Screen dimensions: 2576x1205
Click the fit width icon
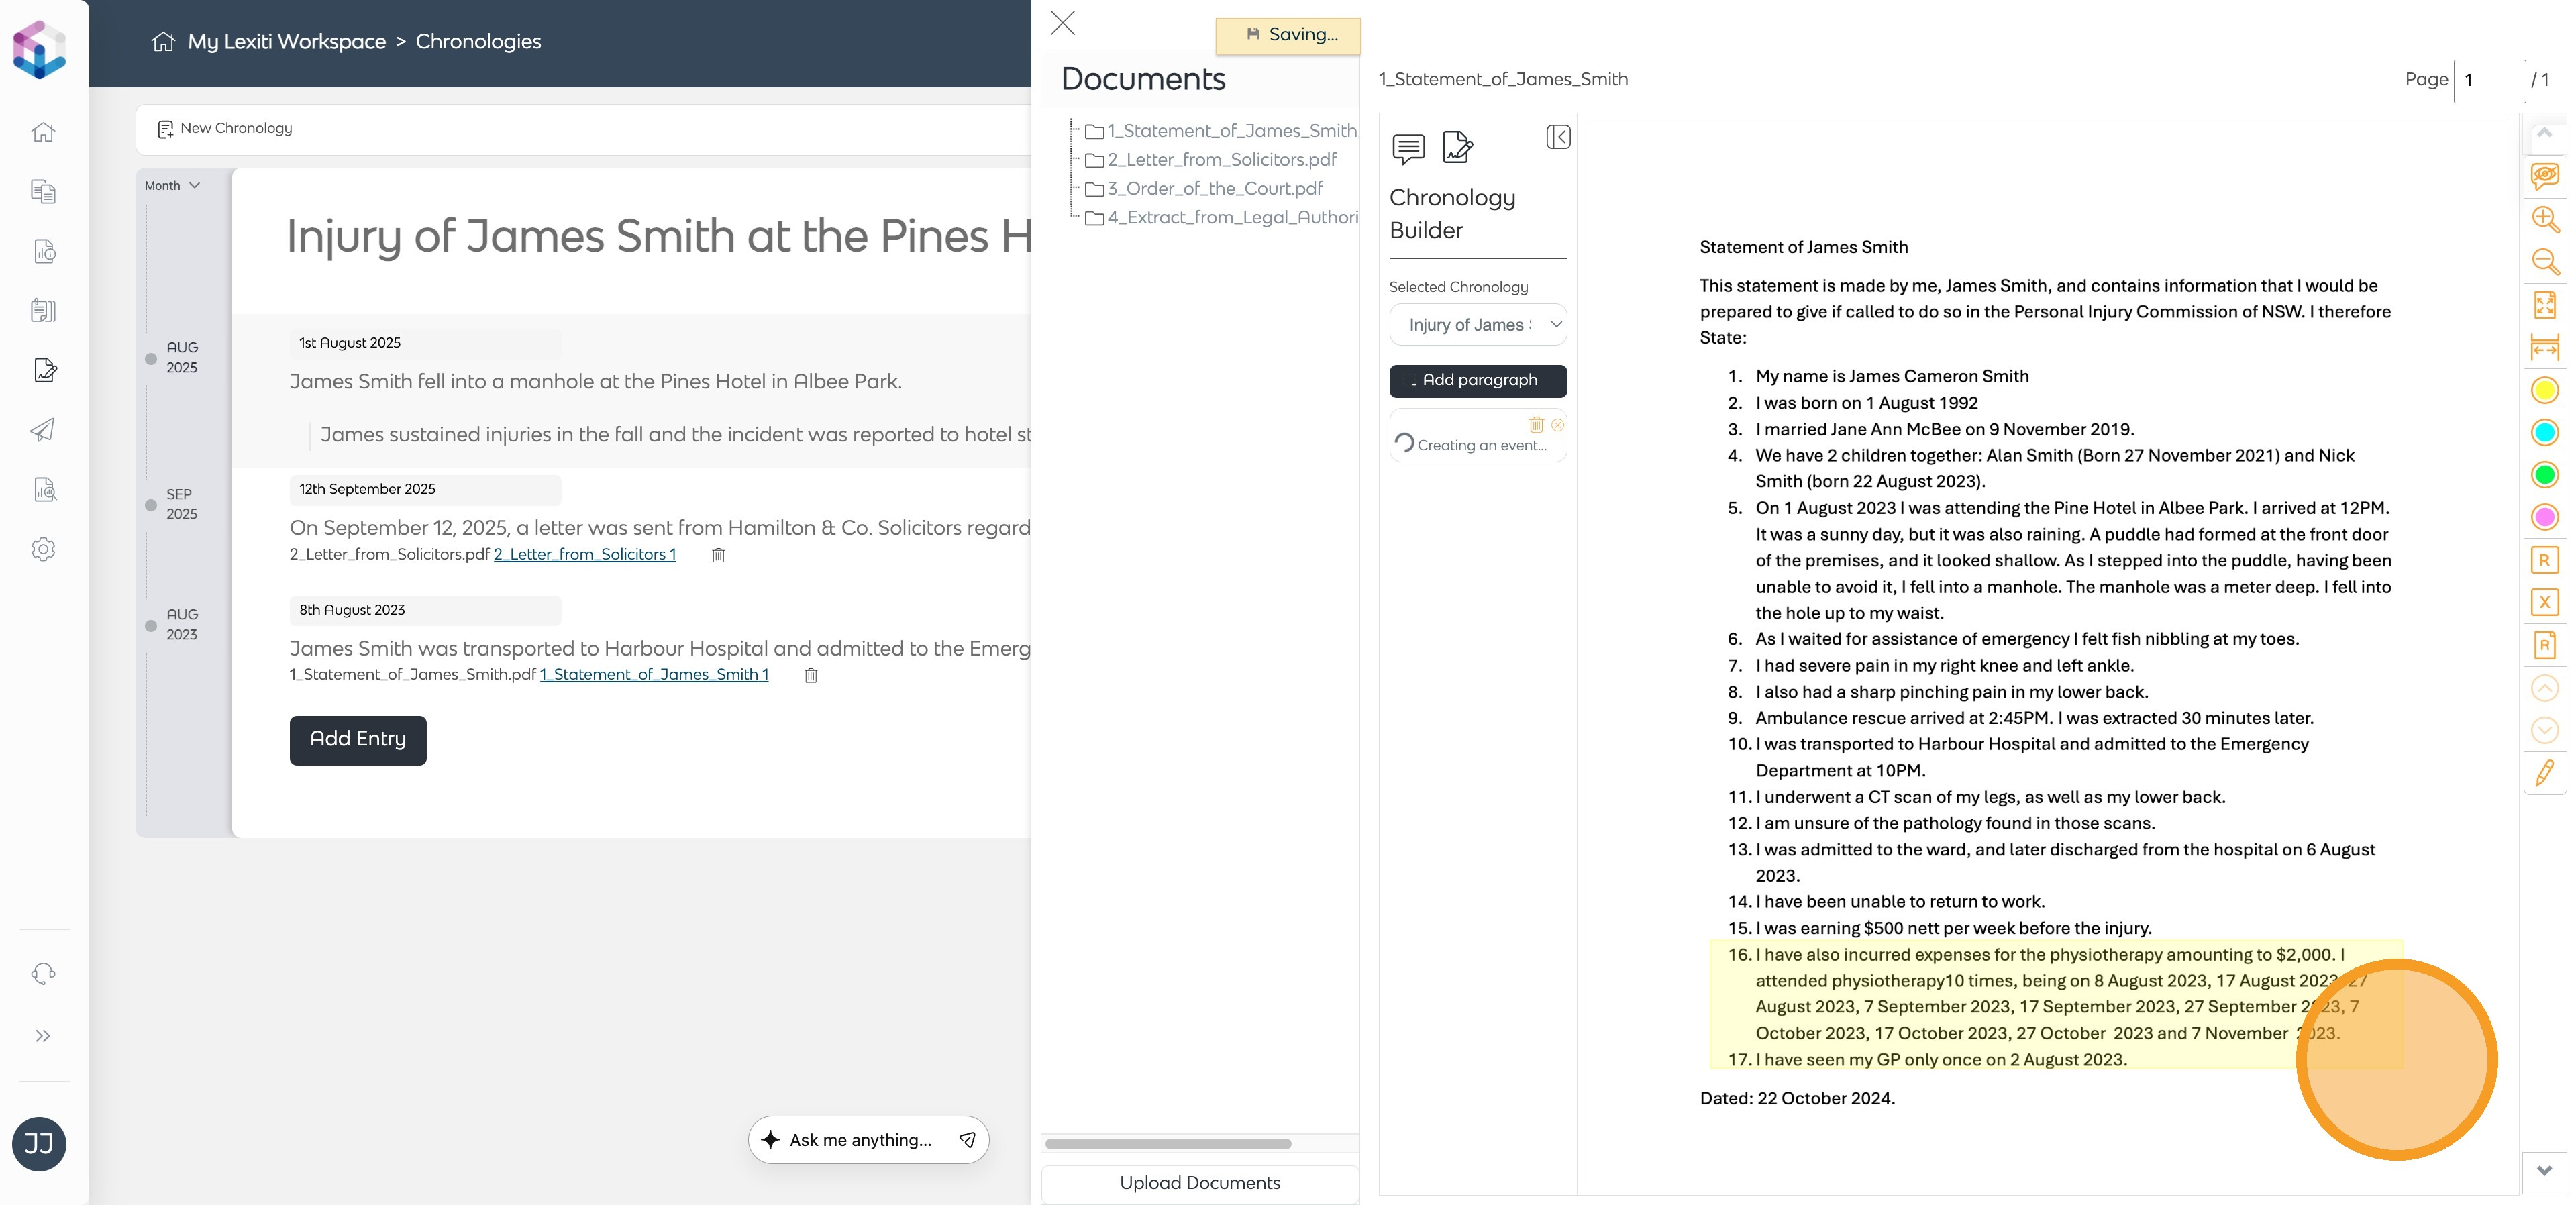pyautogui.click(x=2544, y=347)
